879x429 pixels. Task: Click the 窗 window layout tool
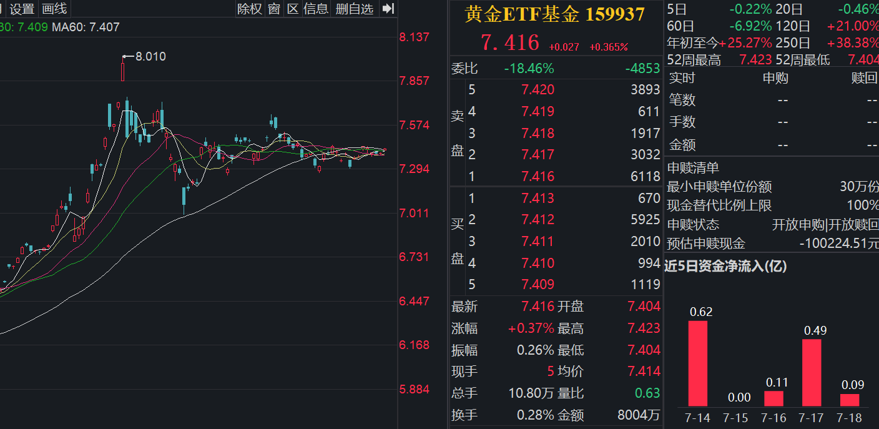[x=273, y=9]
